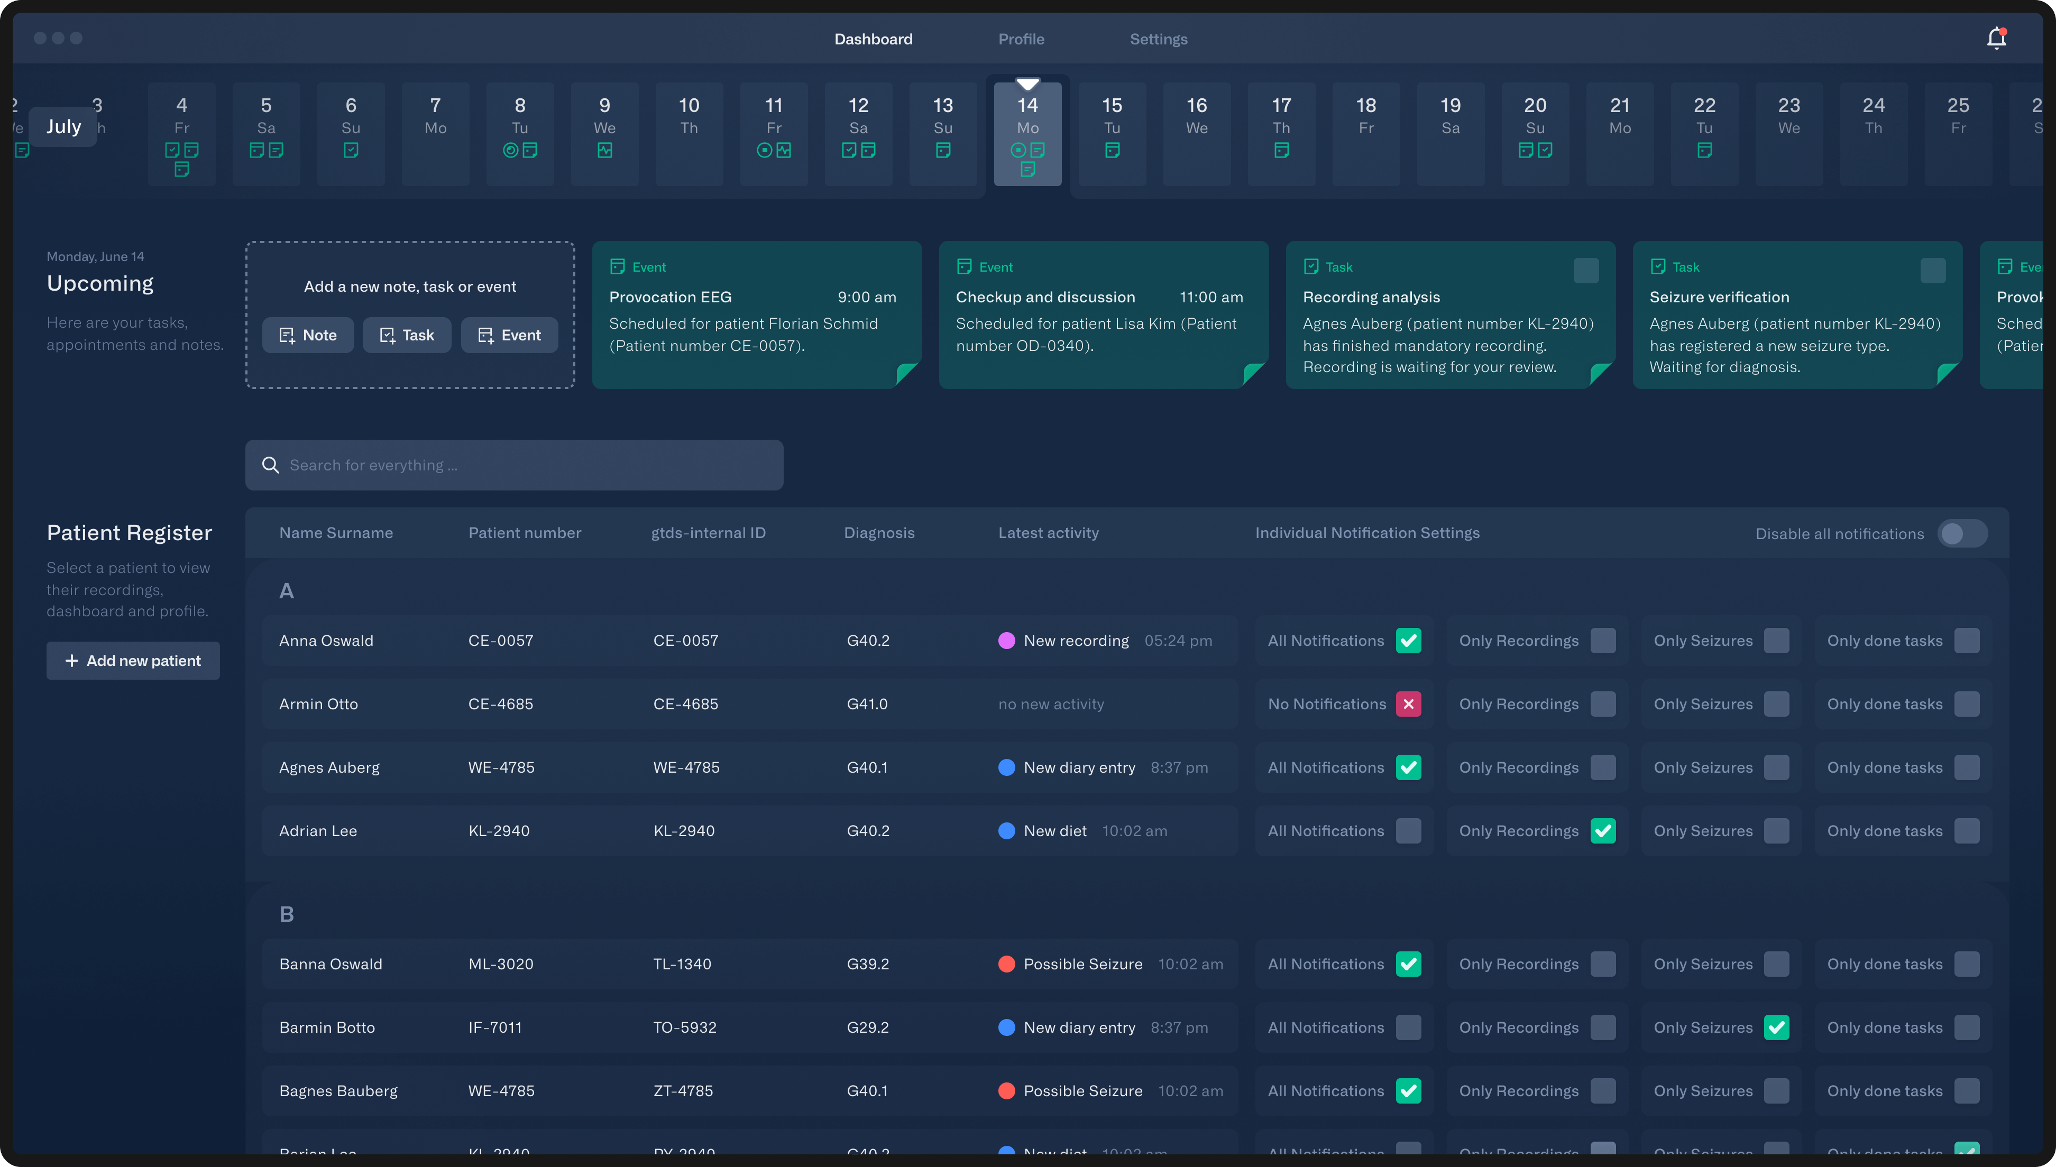Click the event icon on day 15
Image resolution: width=2056 pixels, height=1167 pixels.
coord(1112,150)
